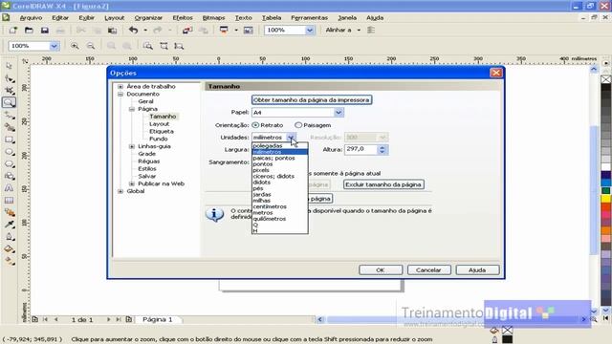Image resolution: width=612 pixels, height=344 pixels.
Task: Open the Layout menu
Action: (114, 18)
